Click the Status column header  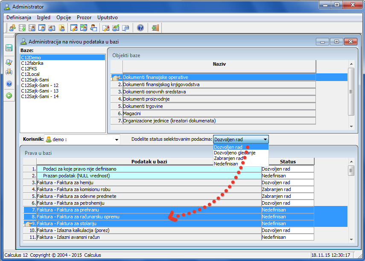(287, 162)
